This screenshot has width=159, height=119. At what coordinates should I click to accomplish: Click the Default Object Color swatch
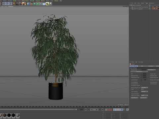tap(142, 89)
